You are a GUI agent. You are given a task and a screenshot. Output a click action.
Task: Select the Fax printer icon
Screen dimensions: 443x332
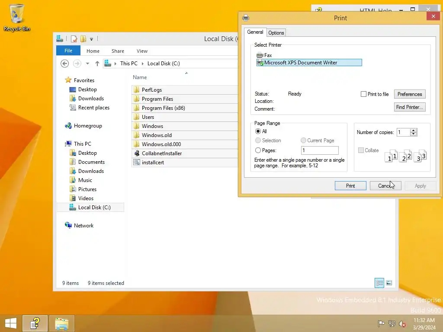point(260,55)
